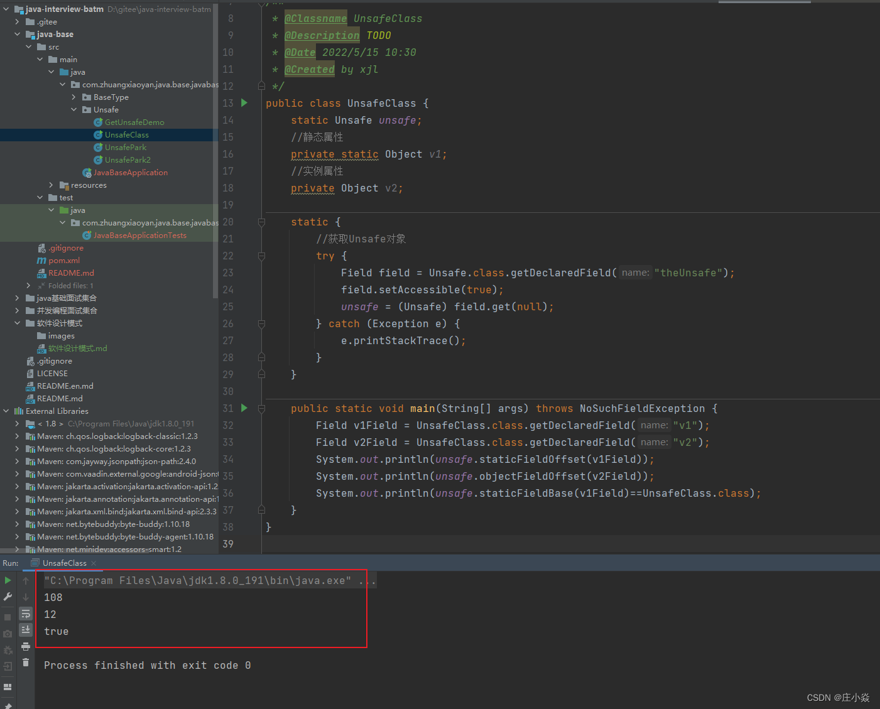
Task: Expand Maven byte-buddy-agent:1.10.18 library
Action: point(18,537)
